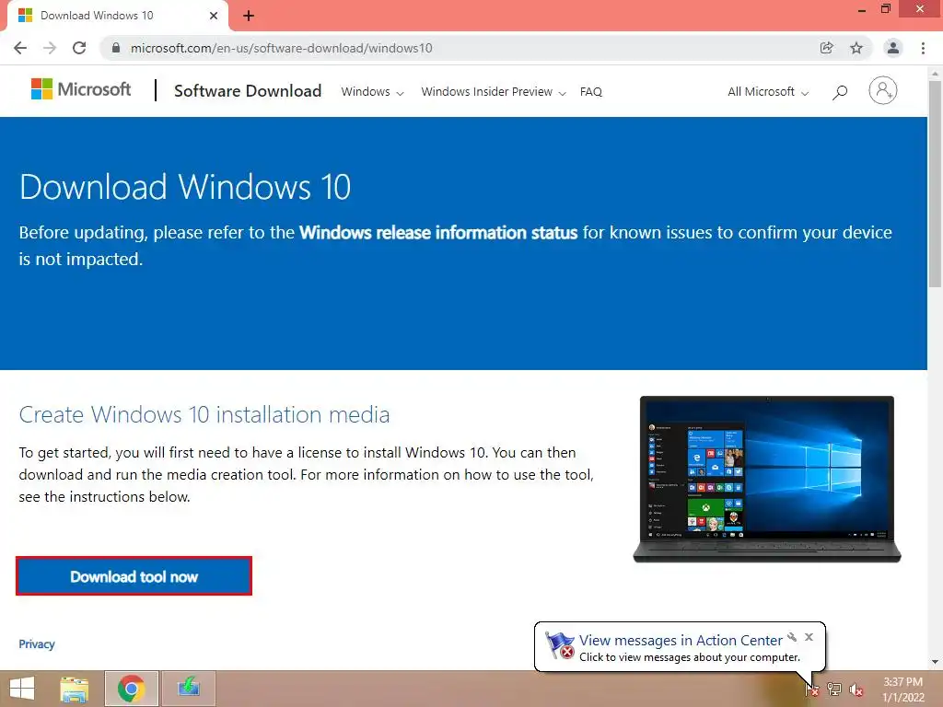This screenshot has height=707, width=943.
Task: Close the Download Windows 10 tab
Action: click(214, 16)
